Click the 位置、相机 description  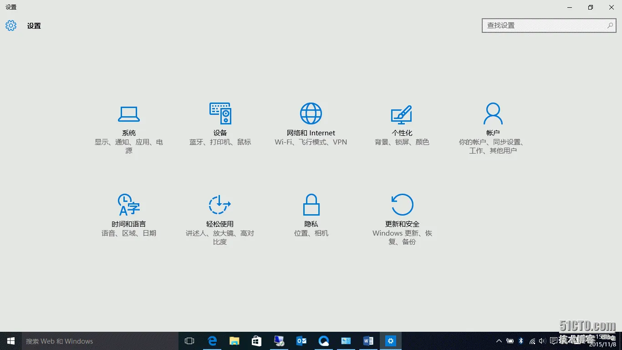point(311,233)
